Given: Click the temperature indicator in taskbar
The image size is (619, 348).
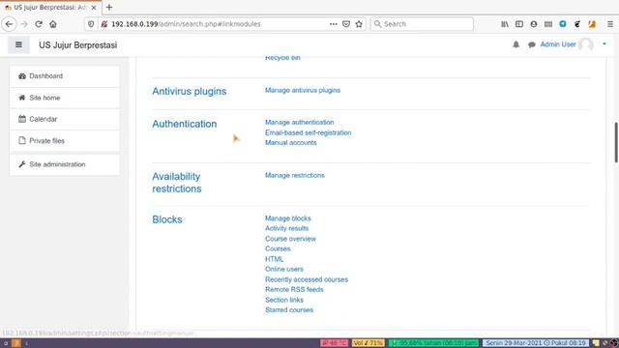Looking at the screenshot, I should tap(334, 343).
